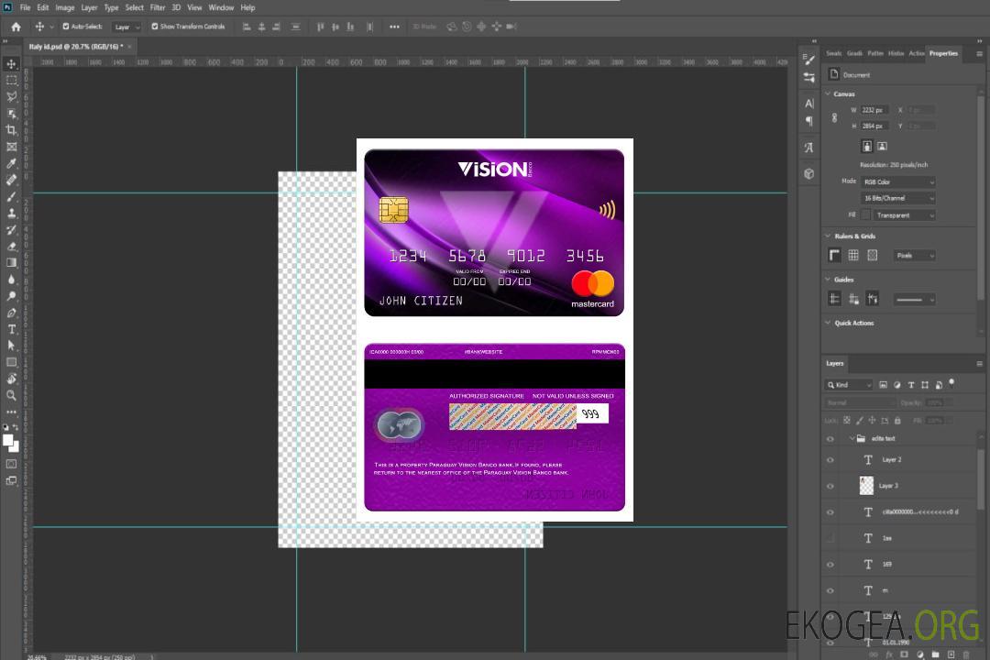Switch to the Properties tab
Image resolution: width=990 pixels, height=660 pixels.
[943, 53]
